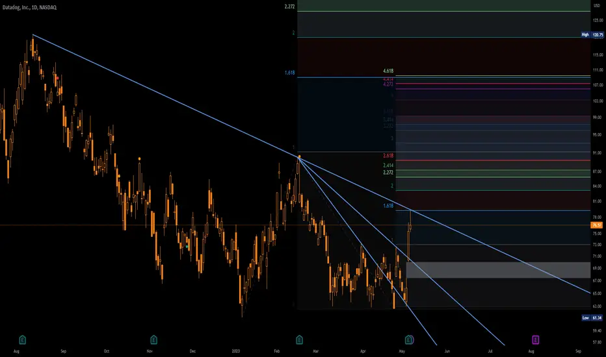Click the 67.00 price axis label
Image resolution: width=606 pixels, height=357 pixels.
[598, 280]
